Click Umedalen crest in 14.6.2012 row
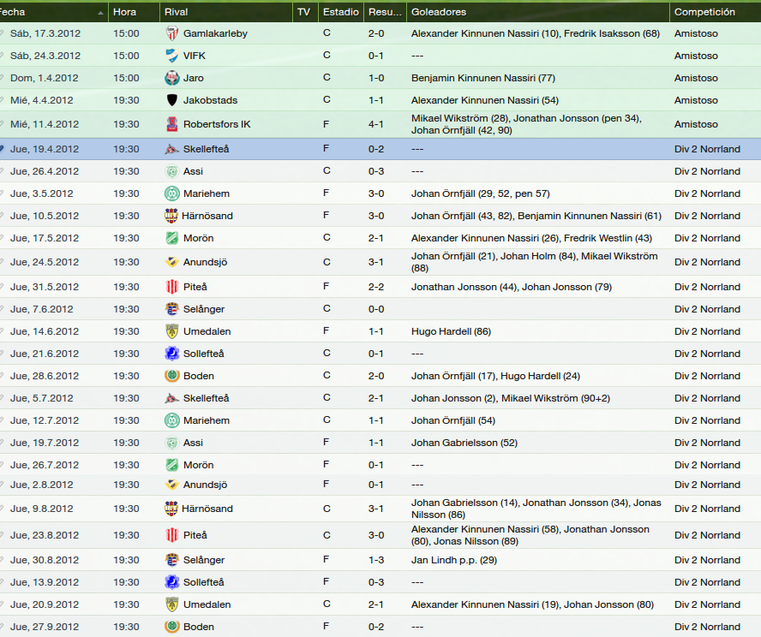This screenshot has width=761, height=637. click(x=171, y=331)
